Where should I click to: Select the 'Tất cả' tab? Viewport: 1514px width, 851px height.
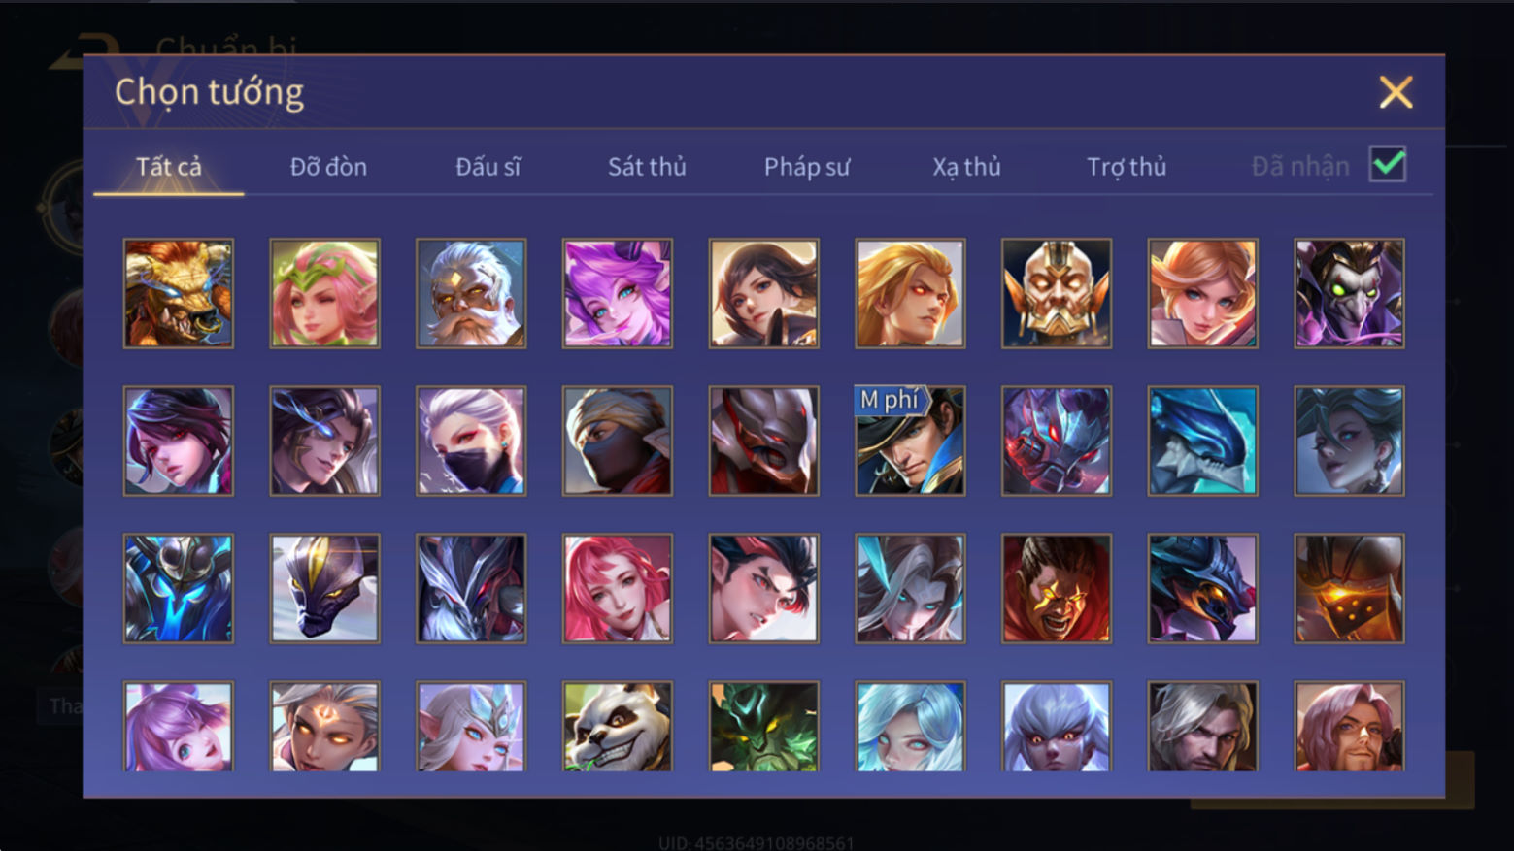[x=169, y=167]
